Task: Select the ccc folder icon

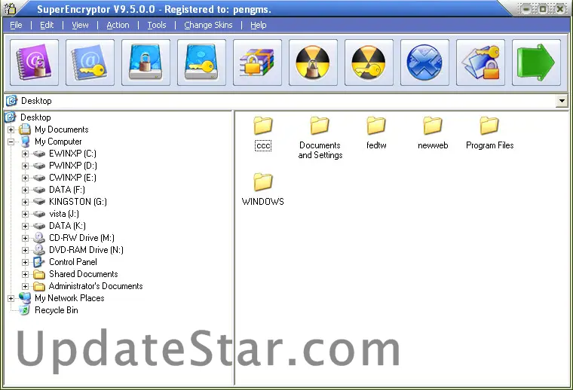Action: click(263, 126)
